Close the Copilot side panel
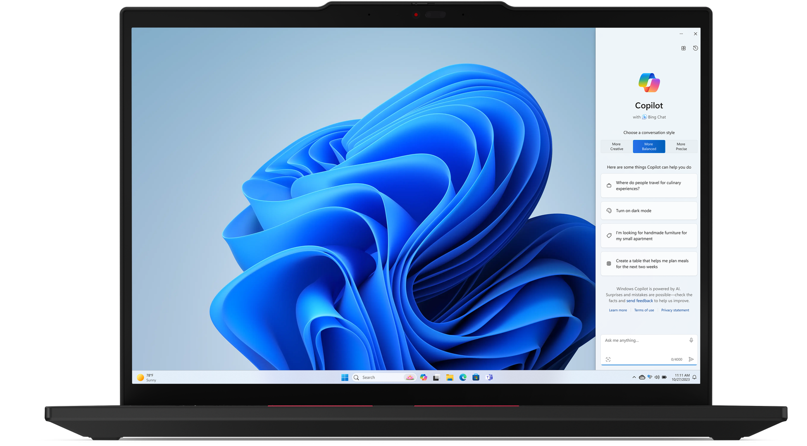 click(695, 34)
